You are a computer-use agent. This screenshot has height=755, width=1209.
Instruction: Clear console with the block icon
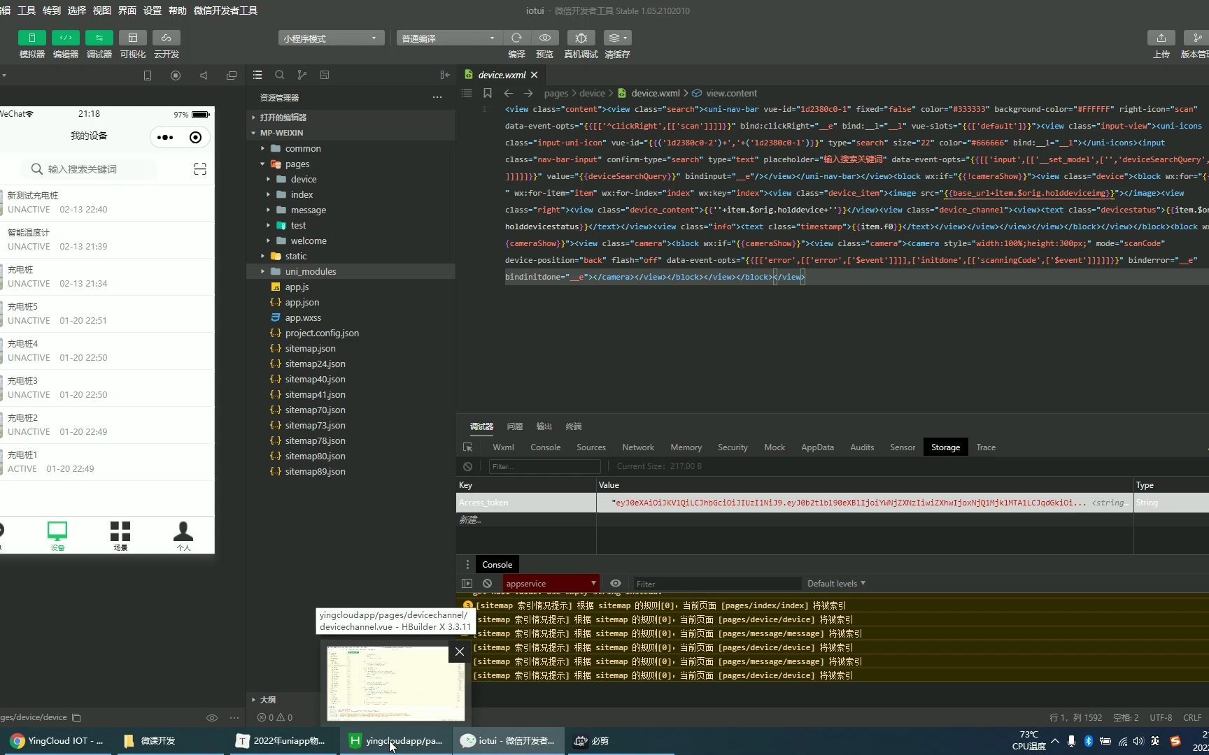coord(488,584)
